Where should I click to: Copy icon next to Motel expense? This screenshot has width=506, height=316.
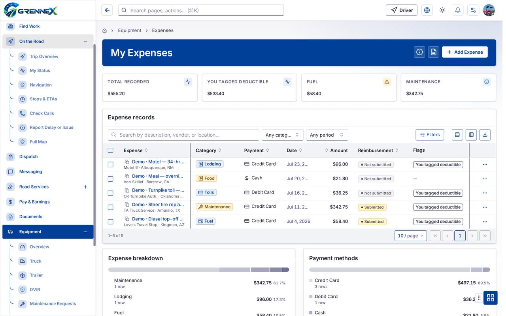(x=127, y=162)
